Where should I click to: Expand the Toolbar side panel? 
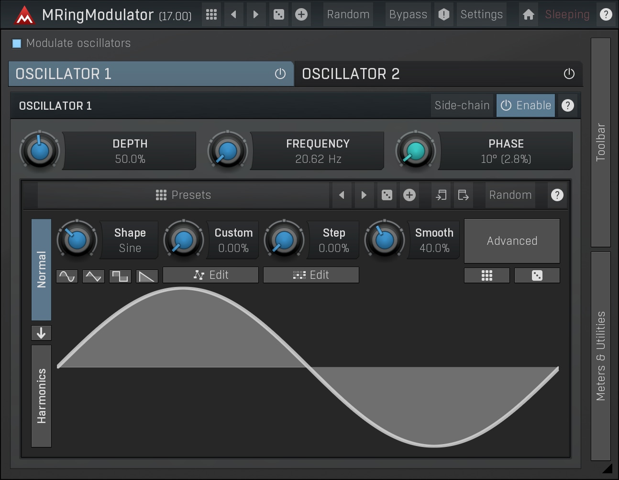600,142
